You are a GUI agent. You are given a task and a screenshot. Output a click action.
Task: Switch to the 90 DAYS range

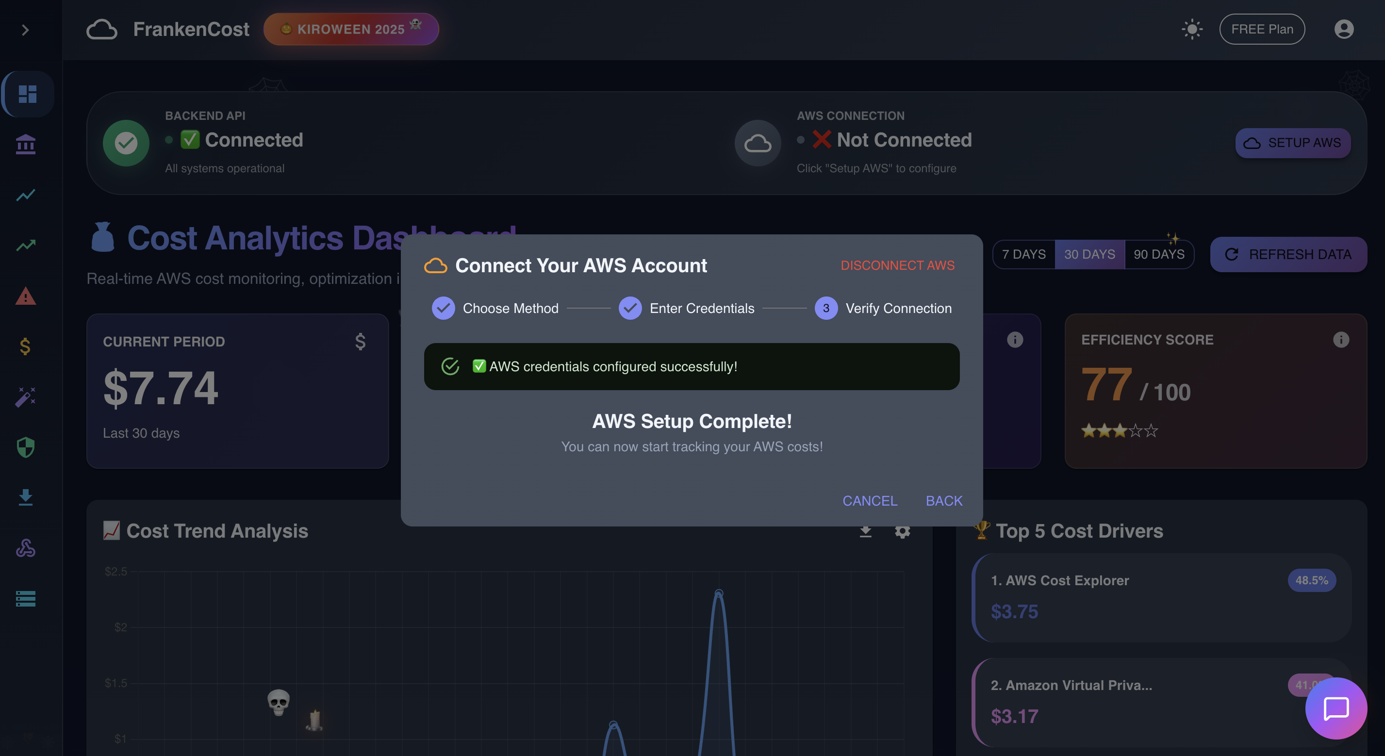pos(1159,254)
